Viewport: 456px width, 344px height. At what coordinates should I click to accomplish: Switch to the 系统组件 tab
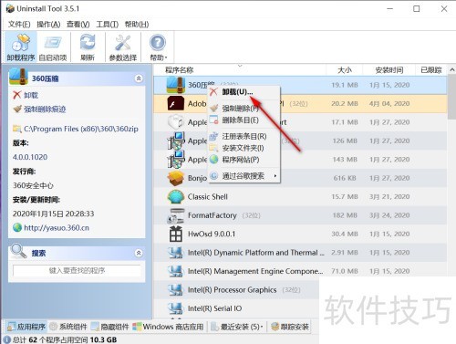(68, 327)
